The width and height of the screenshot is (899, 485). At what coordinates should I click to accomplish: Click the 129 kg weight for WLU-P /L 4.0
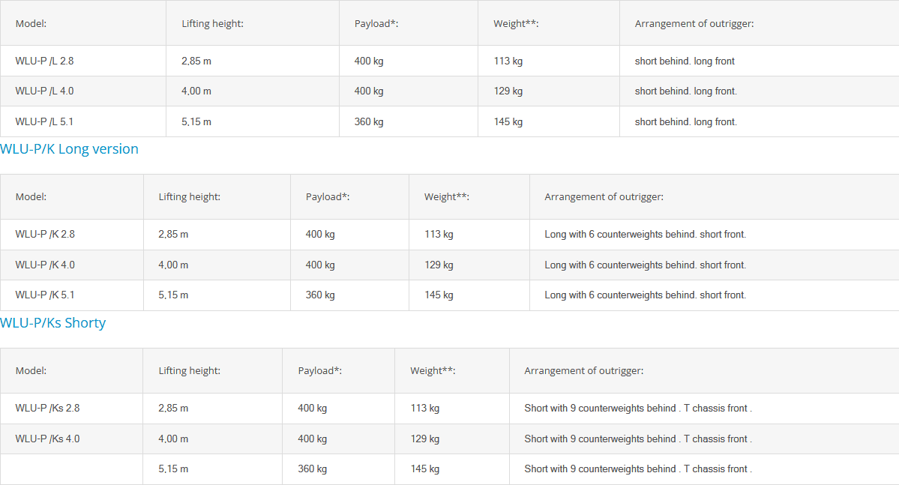[x=508, y=91]
